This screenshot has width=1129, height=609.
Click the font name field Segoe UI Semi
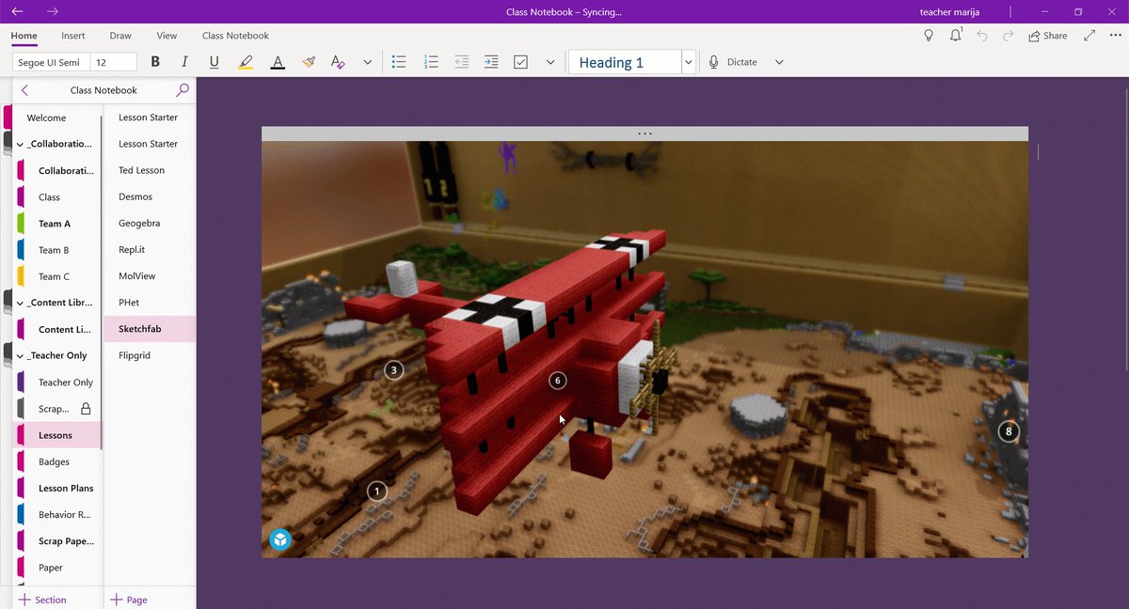tap(51, 62)
